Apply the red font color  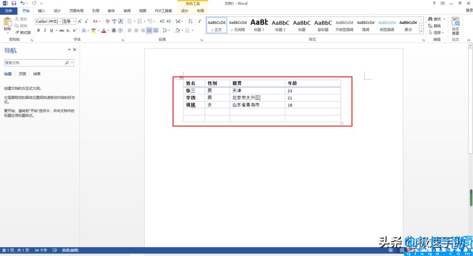(x=104, y=30)
